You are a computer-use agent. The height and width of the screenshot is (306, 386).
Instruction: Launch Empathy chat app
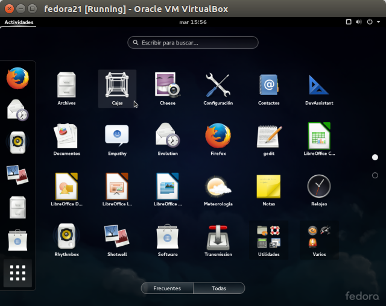point(117,139)
